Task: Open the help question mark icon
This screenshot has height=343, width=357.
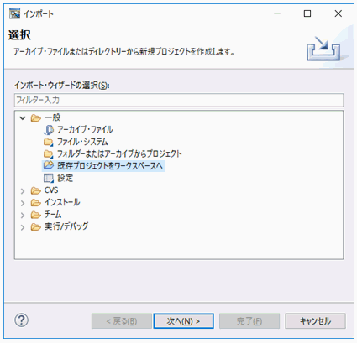Action: [x=21, y=320]
